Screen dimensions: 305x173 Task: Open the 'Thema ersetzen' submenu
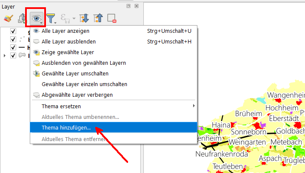(114, 107)
